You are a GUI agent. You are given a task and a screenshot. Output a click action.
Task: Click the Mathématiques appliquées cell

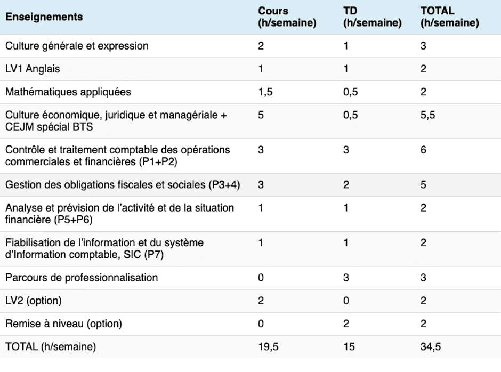click(x=68, y=92)
